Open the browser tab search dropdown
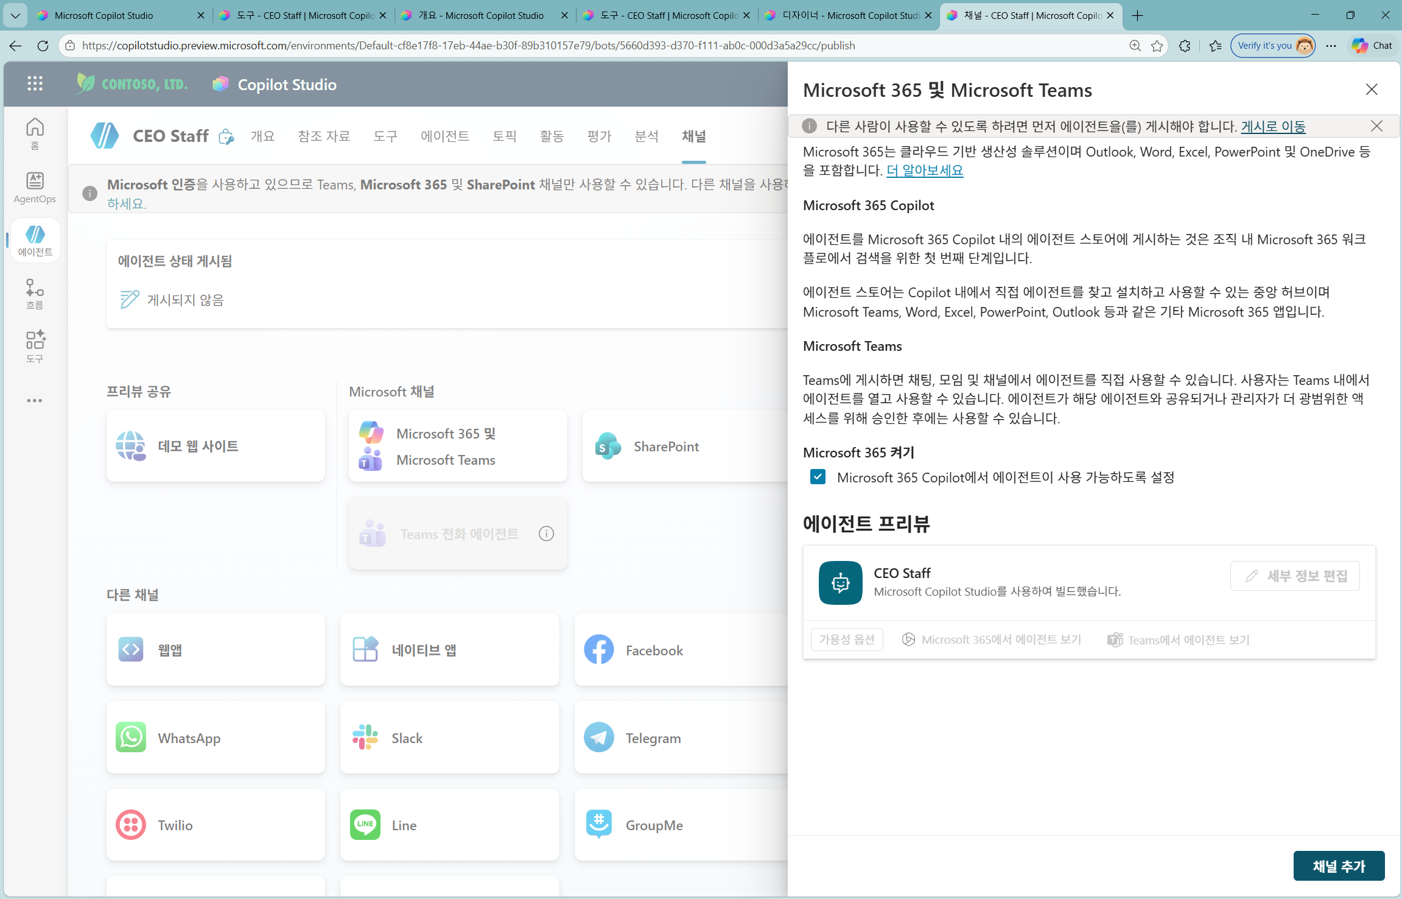Viewport: 1402px width, 899px height. (15, 15)
